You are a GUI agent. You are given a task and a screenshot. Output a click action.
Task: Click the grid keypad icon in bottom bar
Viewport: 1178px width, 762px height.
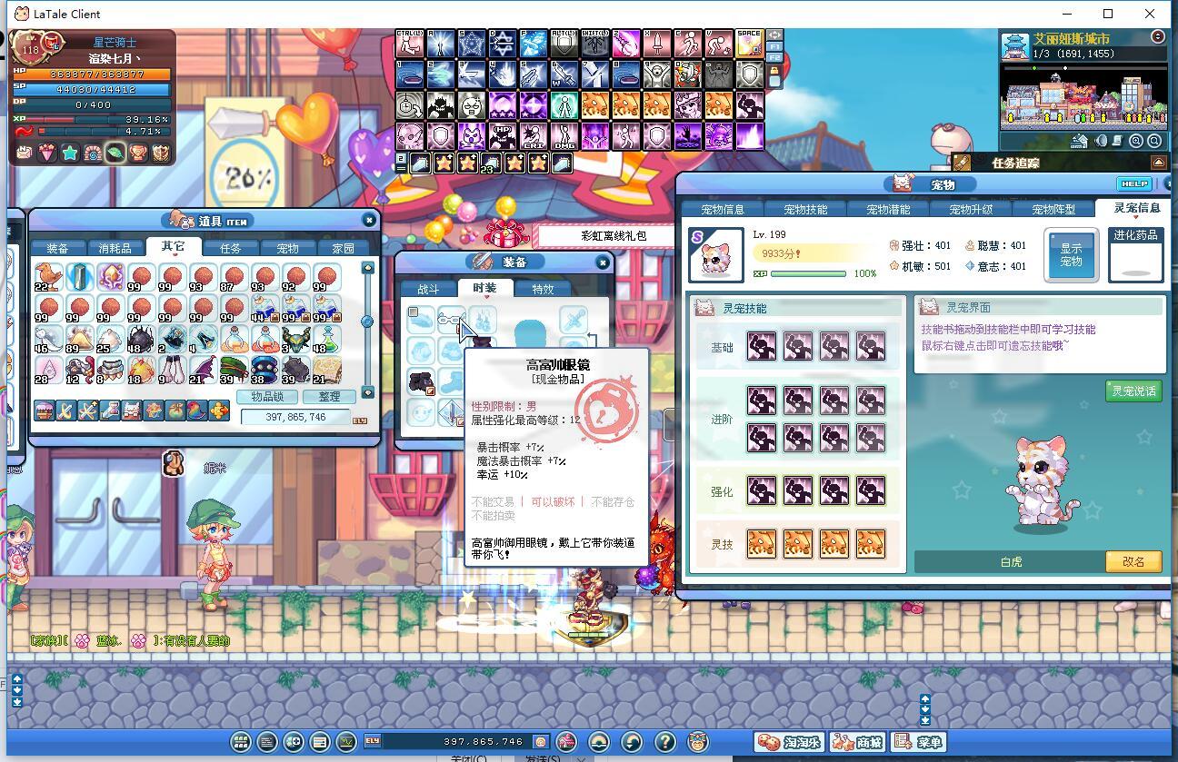pyautogui.click(x=240, y=742)
